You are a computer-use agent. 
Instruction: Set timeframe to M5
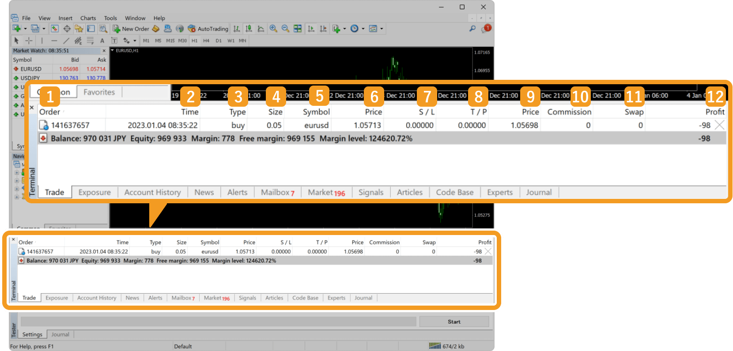tap(158, 41)
